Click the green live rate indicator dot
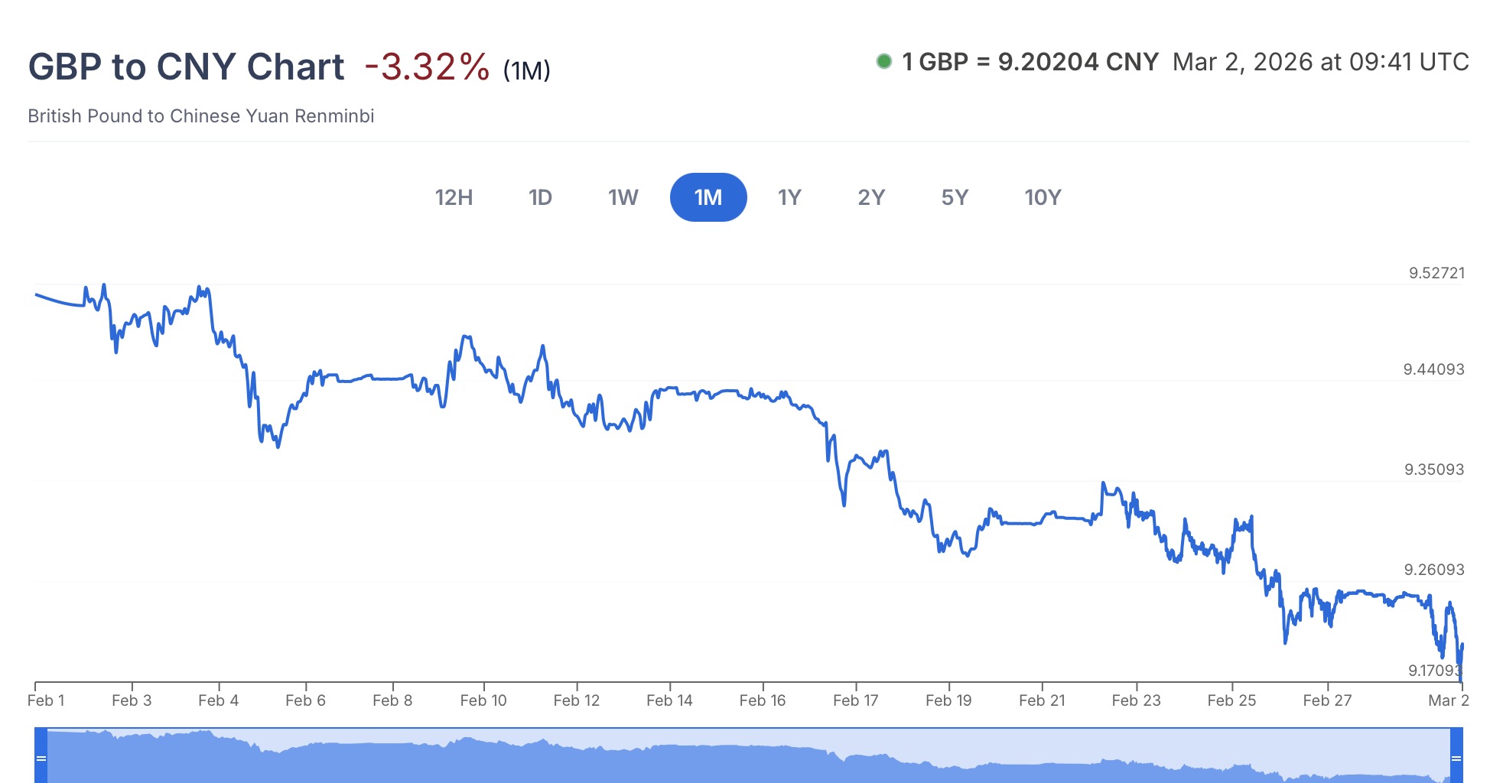The height and width of the screenshot is (783, 1490). pos(883,61)
